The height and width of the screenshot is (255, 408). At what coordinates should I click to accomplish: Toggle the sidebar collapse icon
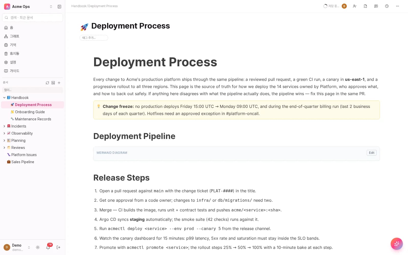point(59,7)
